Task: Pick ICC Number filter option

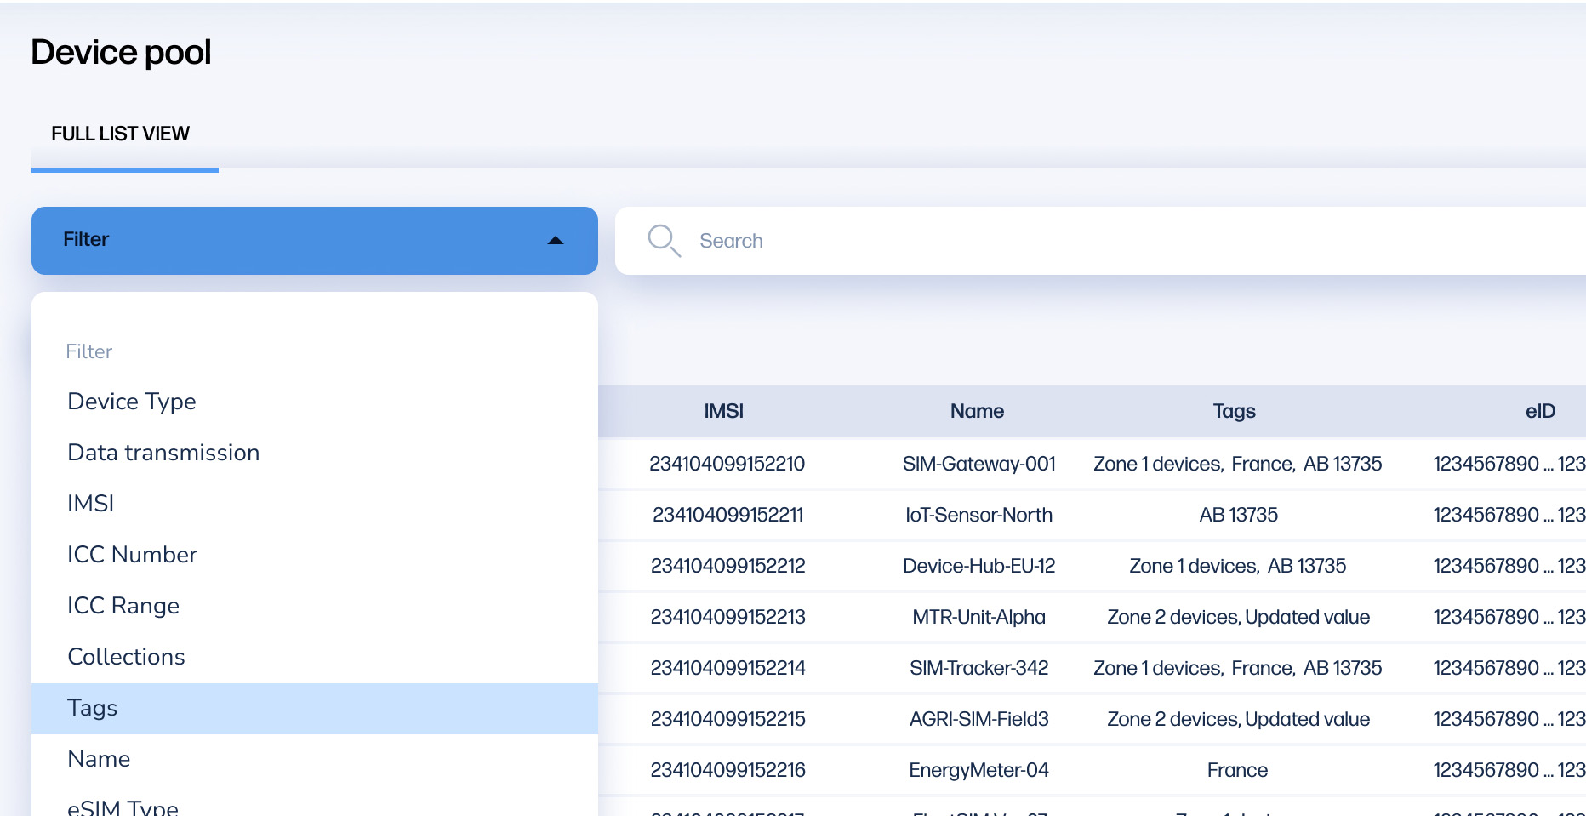Action: pyautogui.click(x=132, y=555)
